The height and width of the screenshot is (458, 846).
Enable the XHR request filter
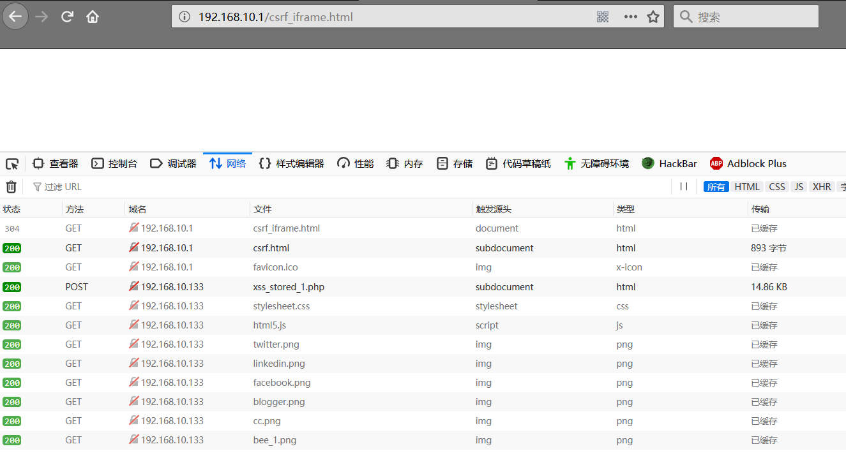(x=822, y=187)
